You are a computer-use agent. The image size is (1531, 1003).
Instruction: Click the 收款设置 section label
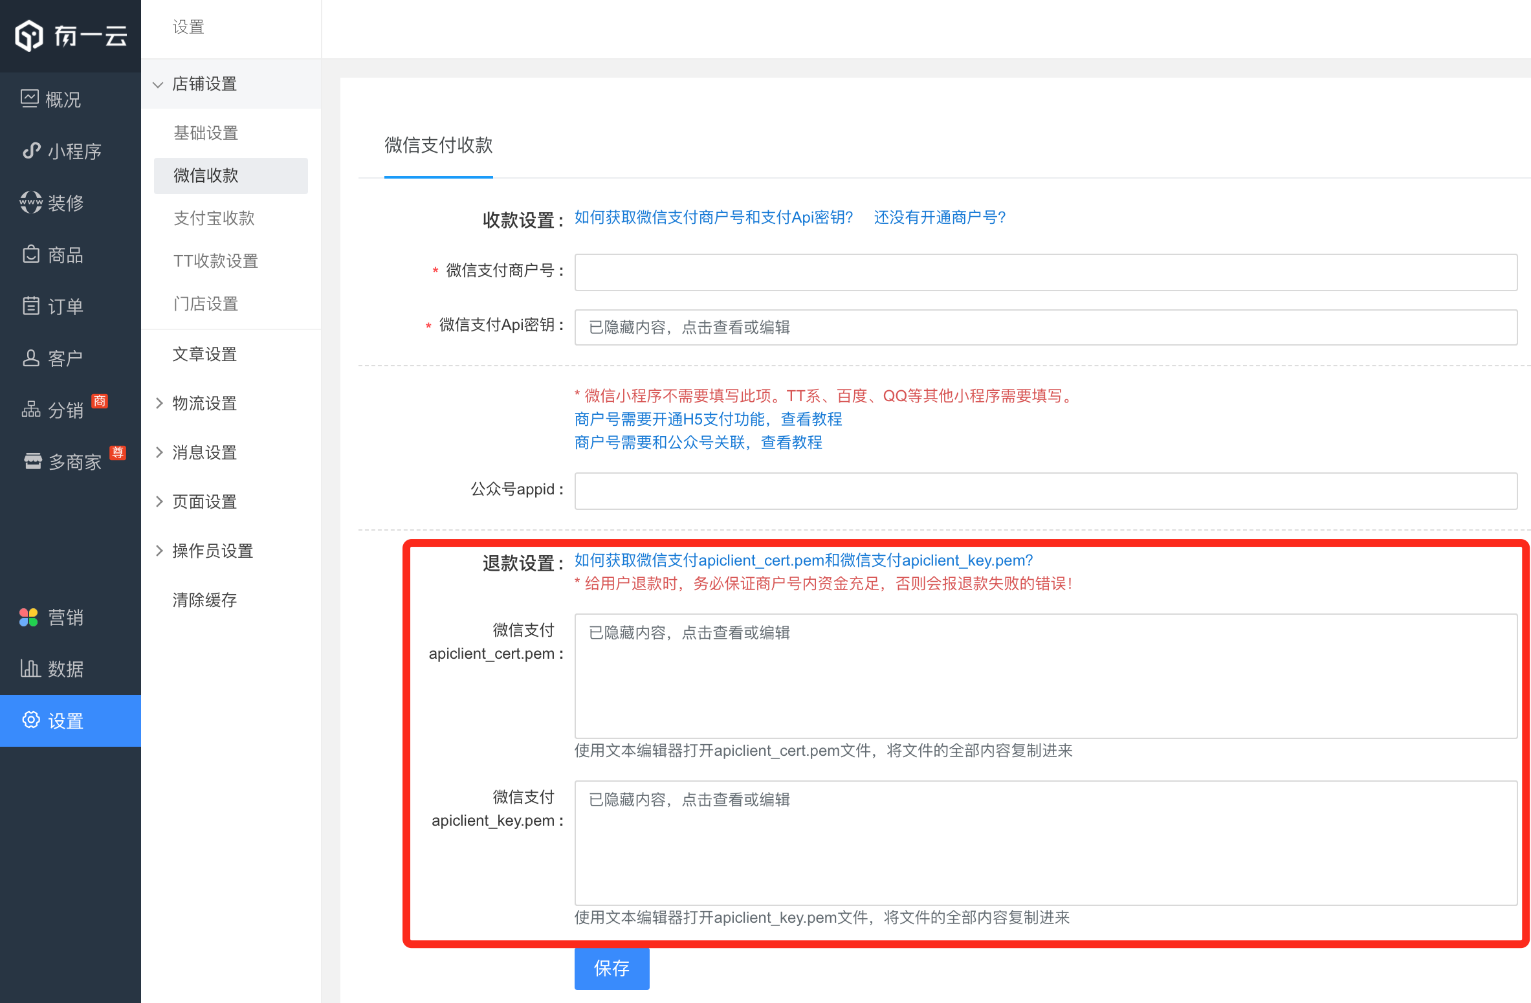(523, 220)
